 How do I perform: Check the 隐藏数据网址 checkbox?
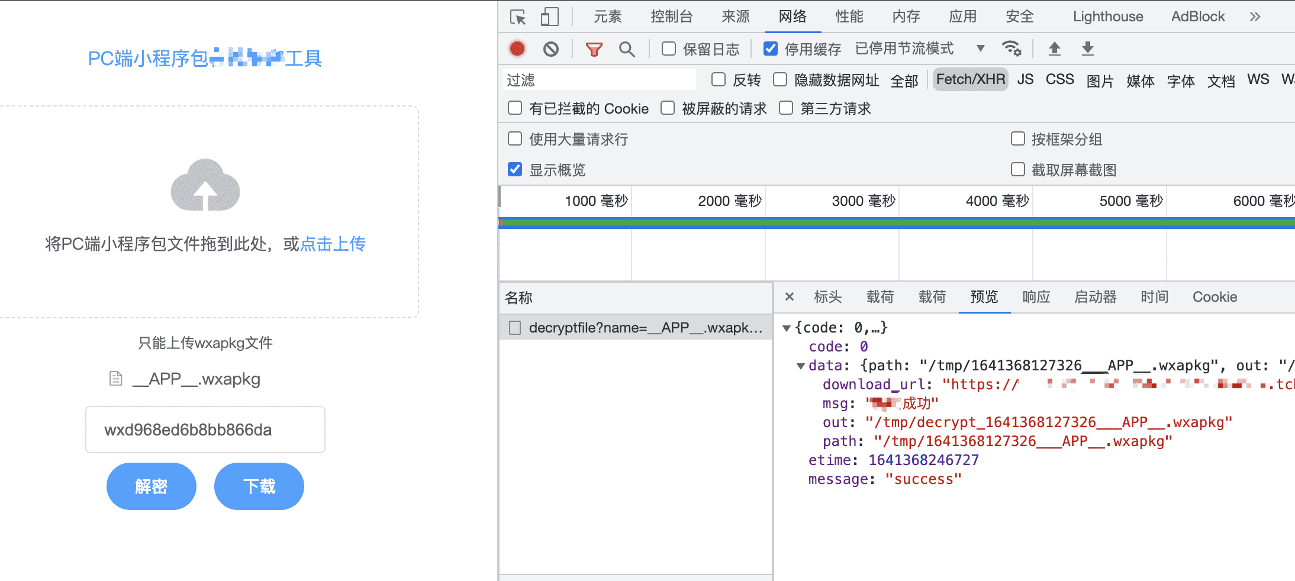pos(780,79)
